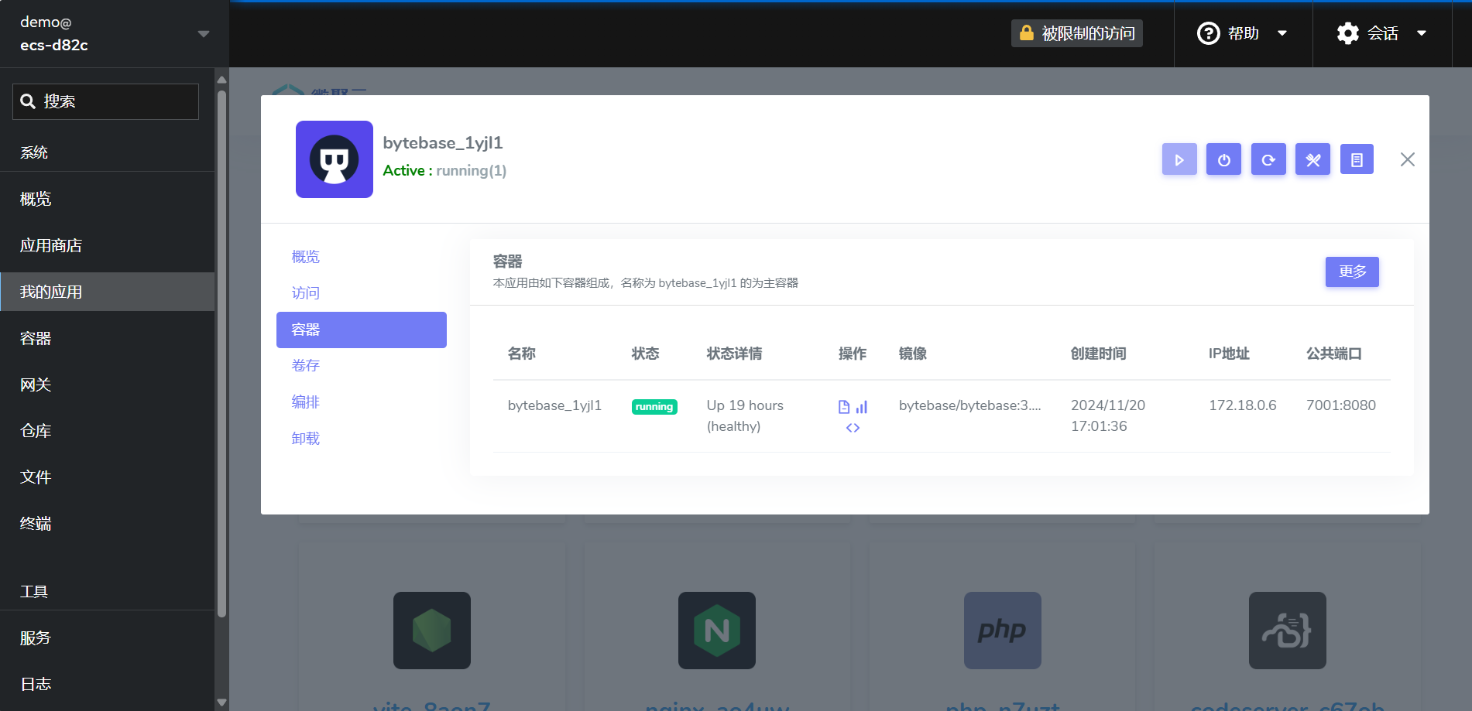Image resolution: width=1472 pixels, height=711 pixels.
Task: Expand the 会话 session dropdown
Action: coord(1381,33)
